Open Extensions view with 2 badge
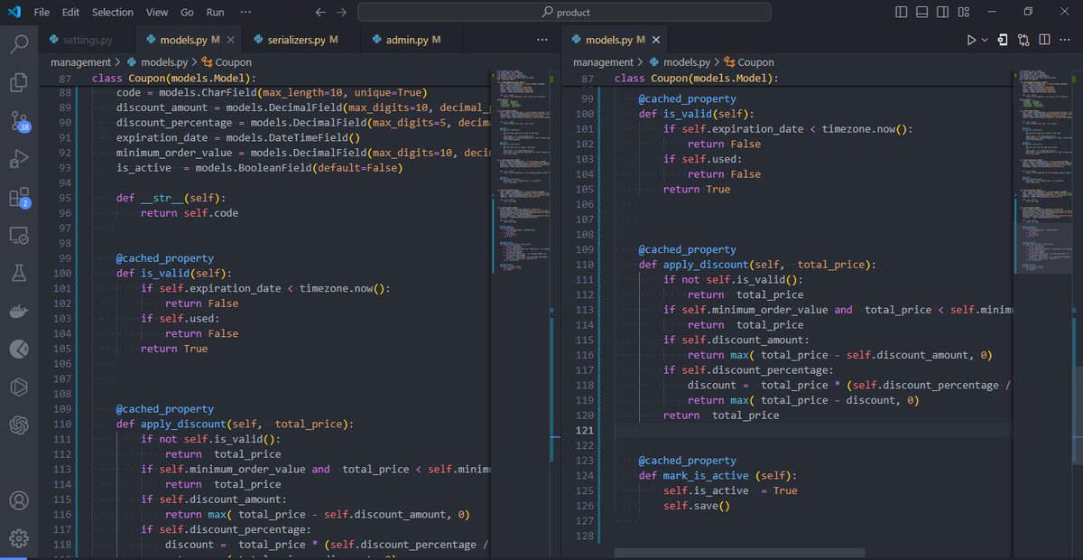Screen dimensions: 1083x560 click(x=19, y=198)
